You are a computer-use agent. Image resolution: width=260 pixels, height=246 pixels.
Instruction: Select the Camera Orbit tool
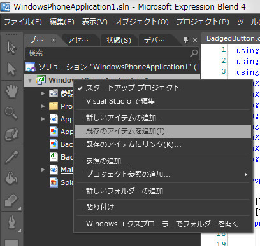(11, 134)
